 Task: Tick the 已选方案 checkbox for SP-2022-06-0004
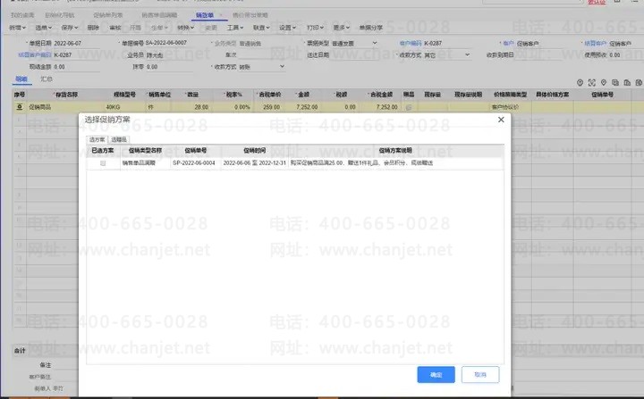(x=103, y=163)
